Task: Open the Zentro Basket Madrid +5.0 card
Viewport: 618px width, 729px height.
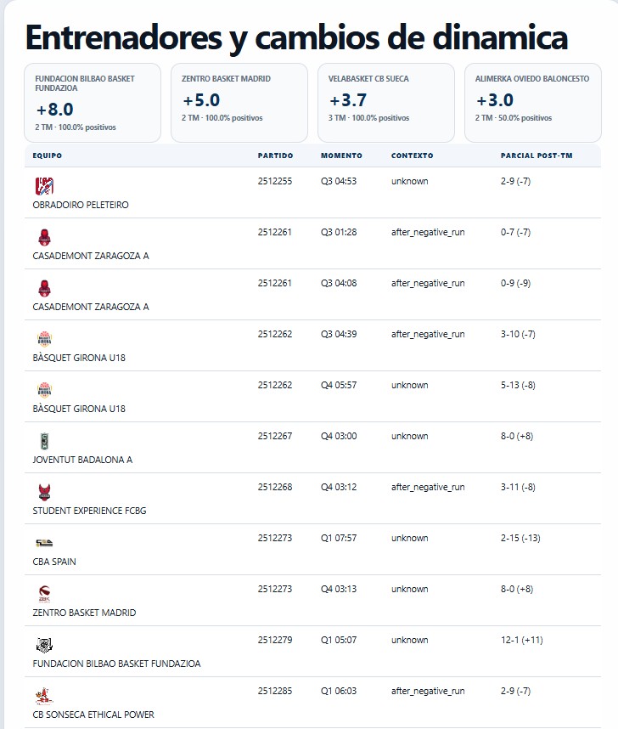Action: tap(239, 103)
